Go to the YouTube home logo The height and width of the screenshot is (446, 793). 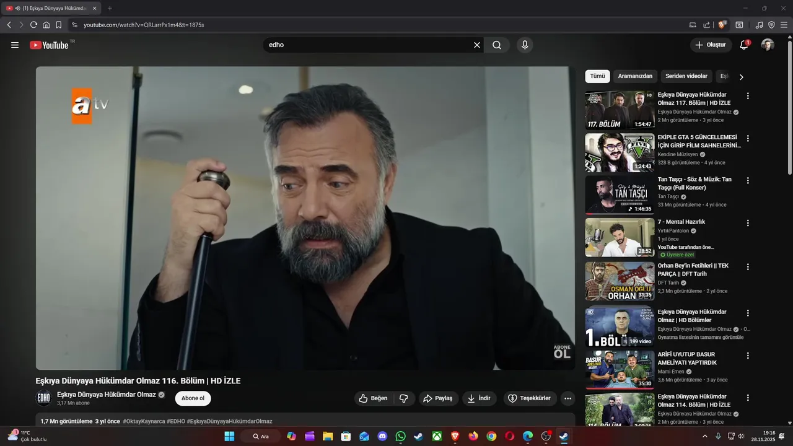(49, 45)
